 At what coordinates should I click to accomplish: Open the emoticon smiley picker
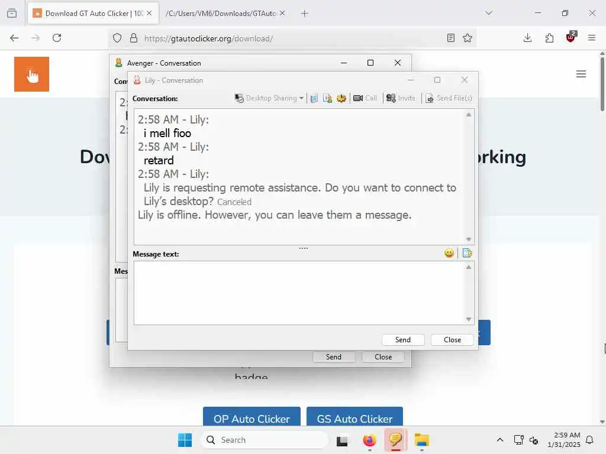tap(449, 253)
